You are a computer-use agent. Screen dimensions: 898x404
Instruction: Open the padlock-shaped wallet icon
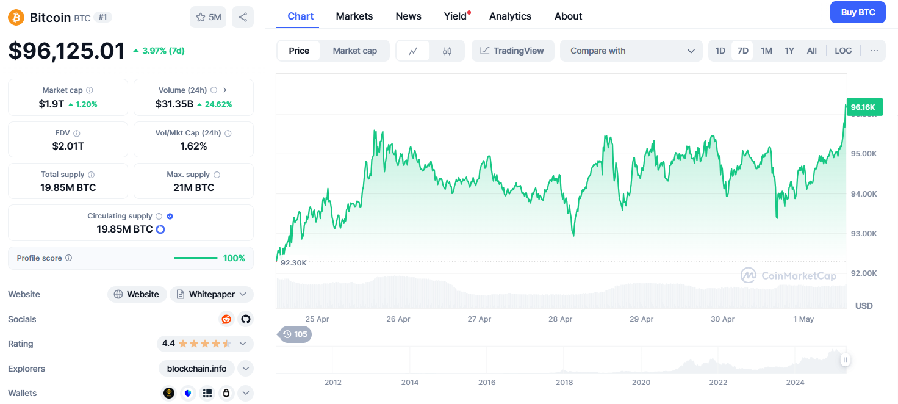tap(226, 393)
